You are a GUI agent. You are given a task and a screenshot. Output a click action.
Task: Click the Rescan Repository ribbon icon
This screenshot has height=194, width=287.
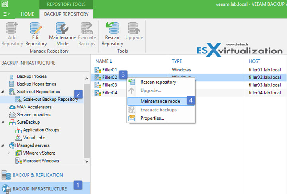pyautogui.click(x=112, y=28)
